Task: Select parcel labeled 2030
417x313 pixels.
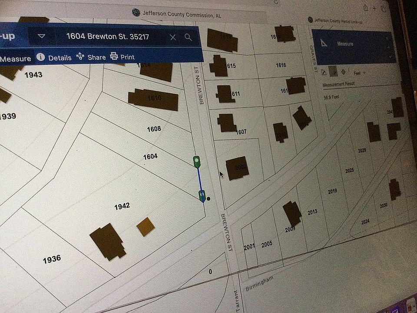Action: pyautogui.click(x=383, y=206)
